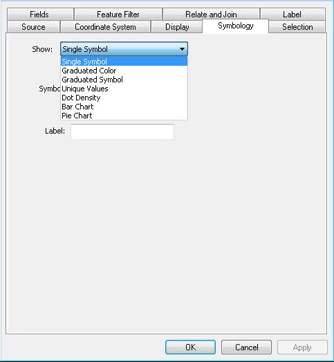
Task: Select the Selection tab
Action: 297,27
